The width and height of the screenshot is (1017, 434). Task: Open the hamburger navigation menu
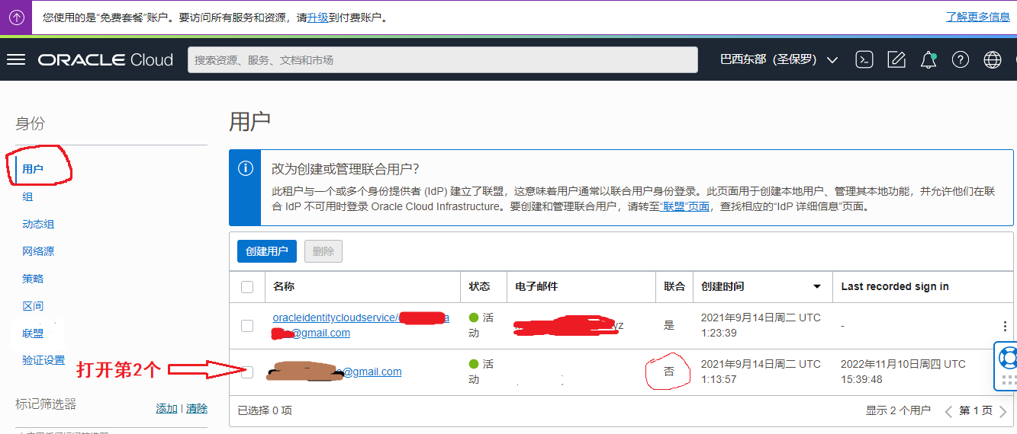pyautogui.click(x=15, y=59)
